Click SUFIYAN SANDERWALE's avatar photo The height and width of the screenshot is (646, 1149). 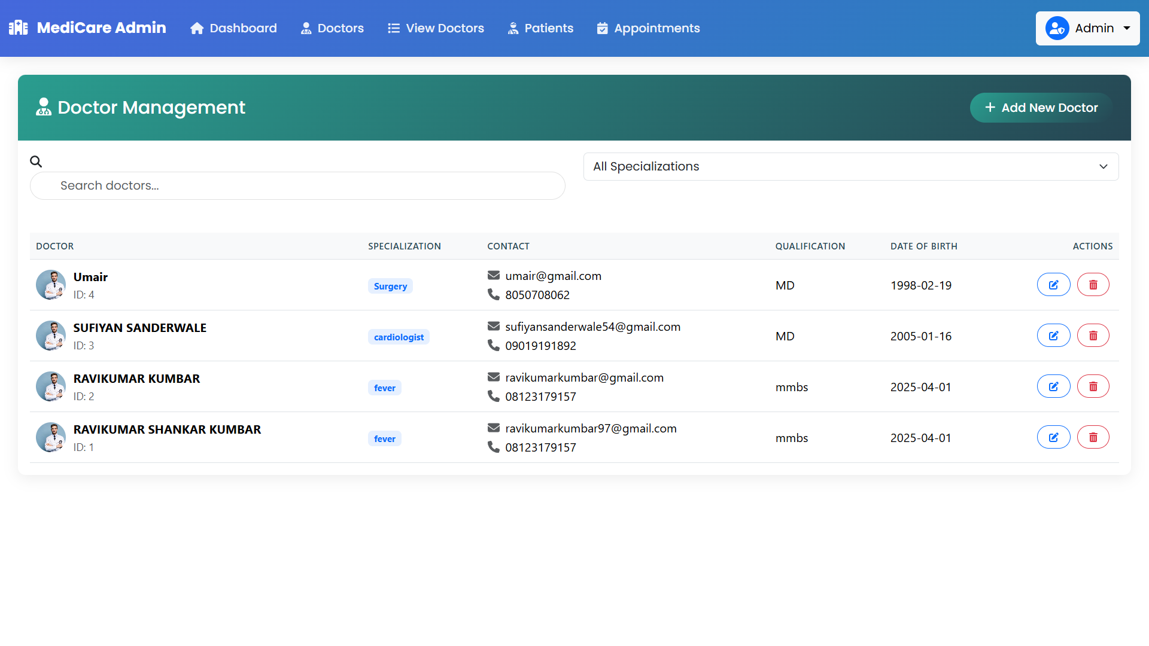coord(51,336)
